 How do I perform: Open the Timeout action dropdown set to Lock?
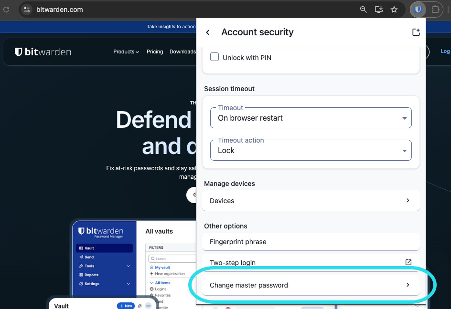pyautogui.click(x=311, y=150)
